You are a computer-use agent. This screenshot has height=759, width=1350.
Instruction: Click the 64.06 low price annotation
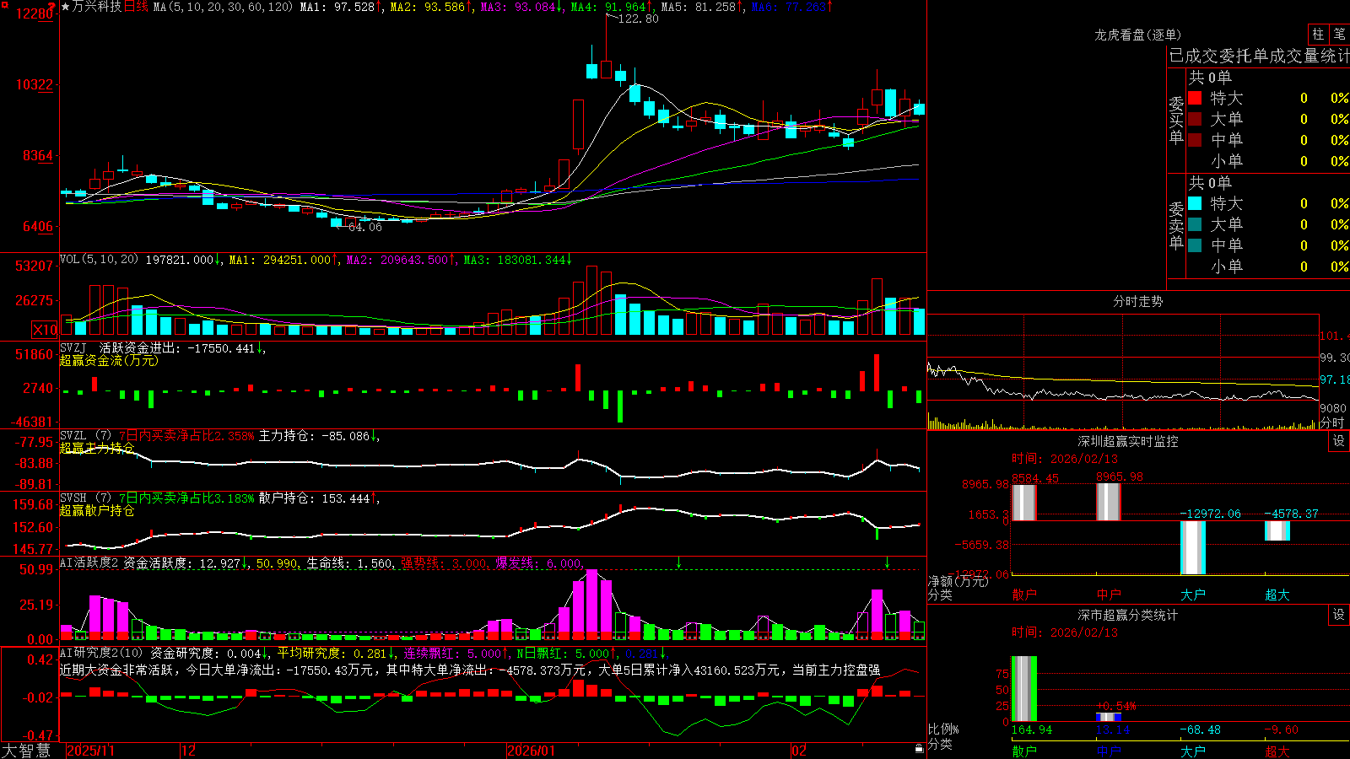tap(365, 227)
